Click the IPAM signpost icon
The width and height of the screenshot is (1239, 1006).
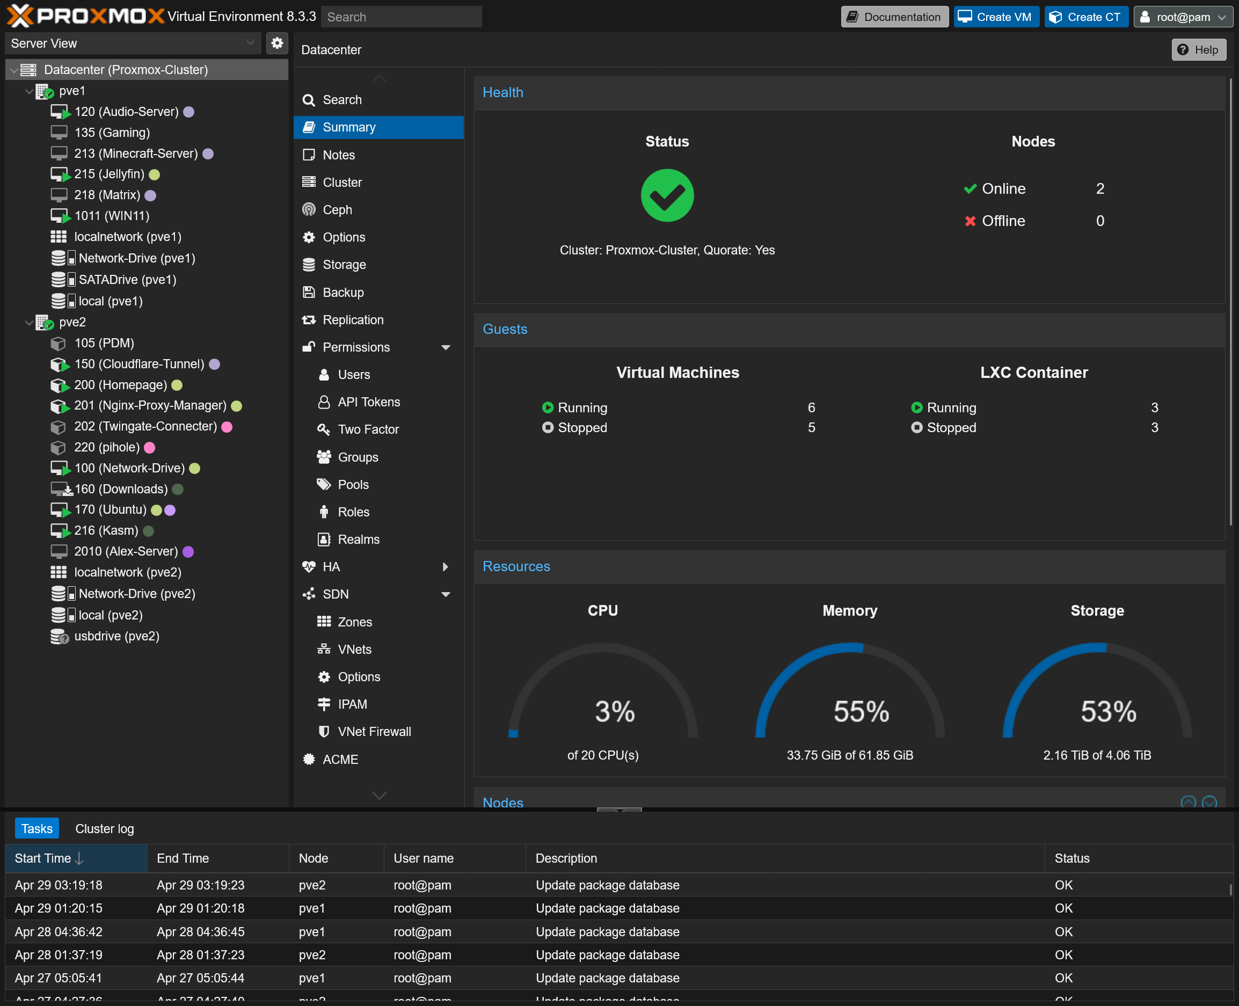(324, 704)
